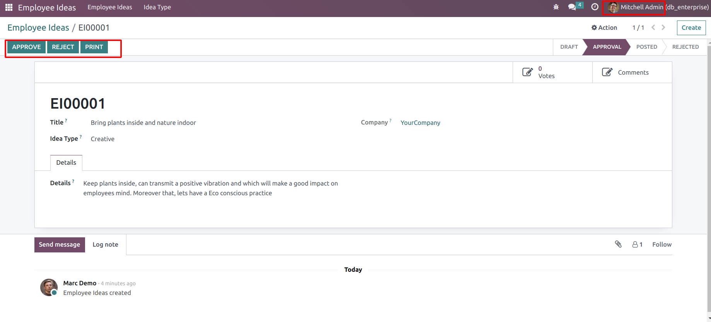Click the title value Bring plants inside

coord(143,123)
